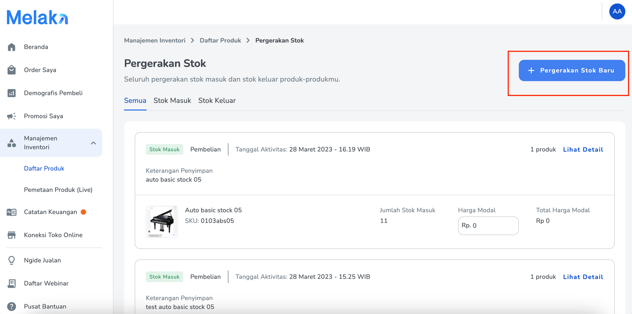The width and height of the screenshot is (632, 314).
Task: Click the Daftar Webinar notes icon
Action: (12, 283)
